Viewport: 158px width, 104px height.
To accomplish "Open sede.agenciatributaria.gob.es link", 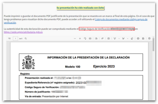I will click(x=23, y=32).
